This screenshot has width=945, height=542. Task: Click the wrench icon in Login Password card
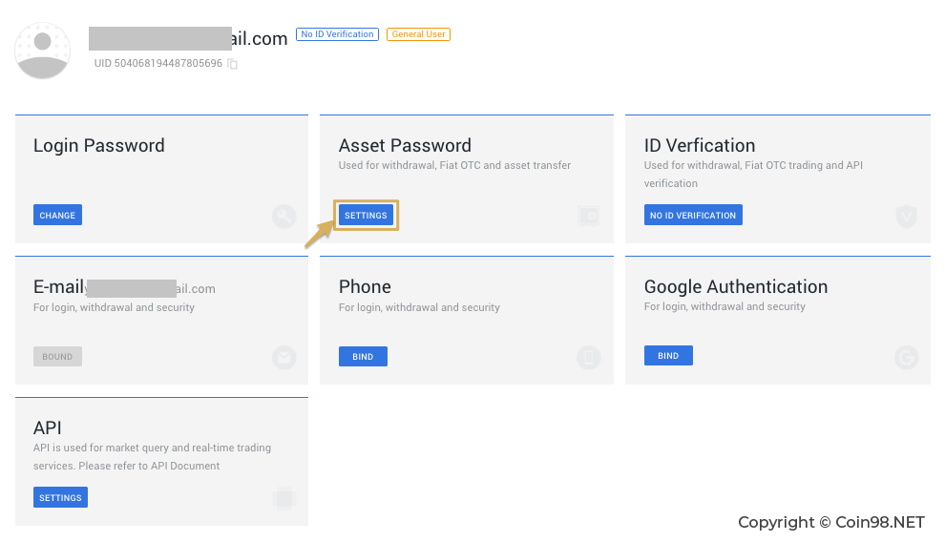point(283,217)
